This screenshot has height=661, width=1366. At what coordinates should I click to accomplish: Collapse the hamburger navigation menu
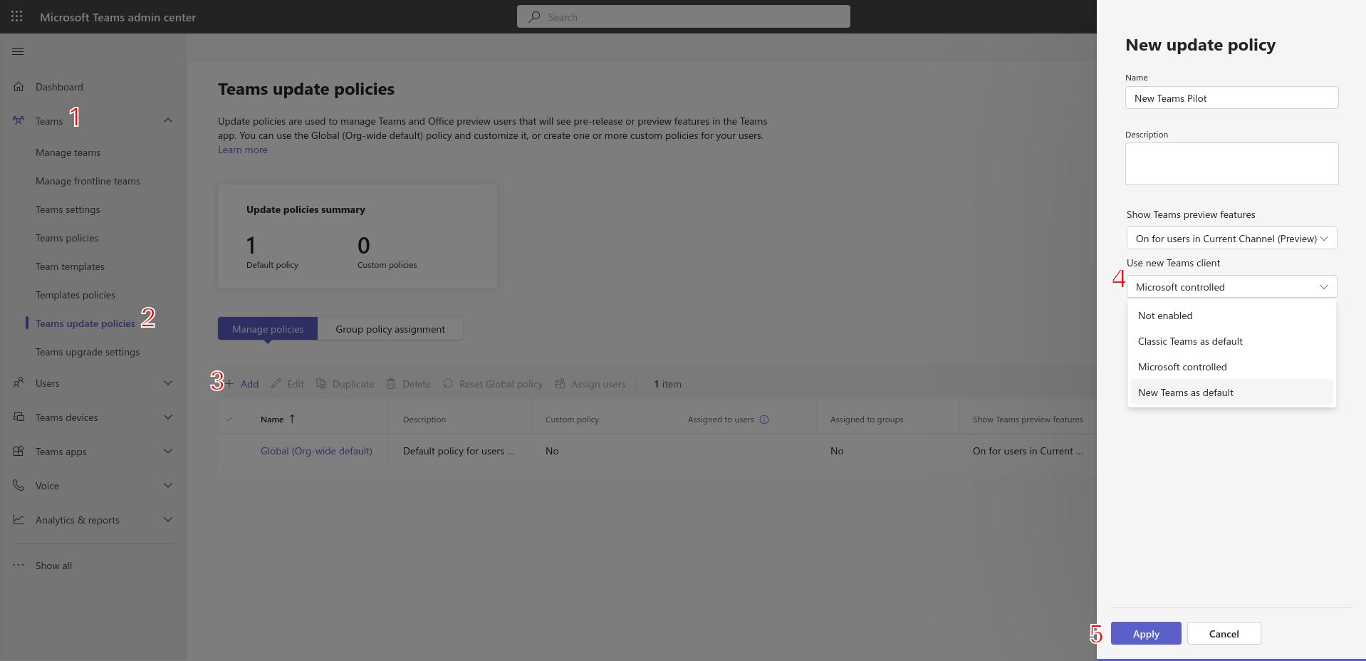click(19, 51)
